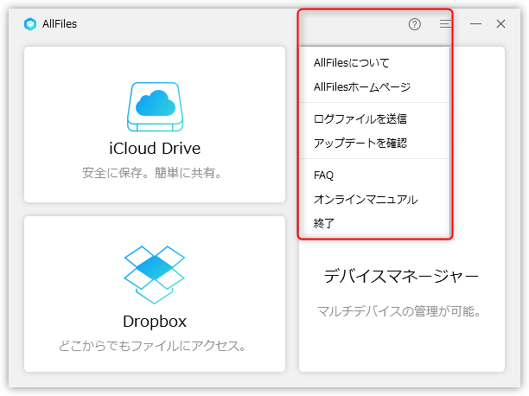Click the AllFiles logo icon
Screen dimensions: 529x396
(x=30, y=24)
